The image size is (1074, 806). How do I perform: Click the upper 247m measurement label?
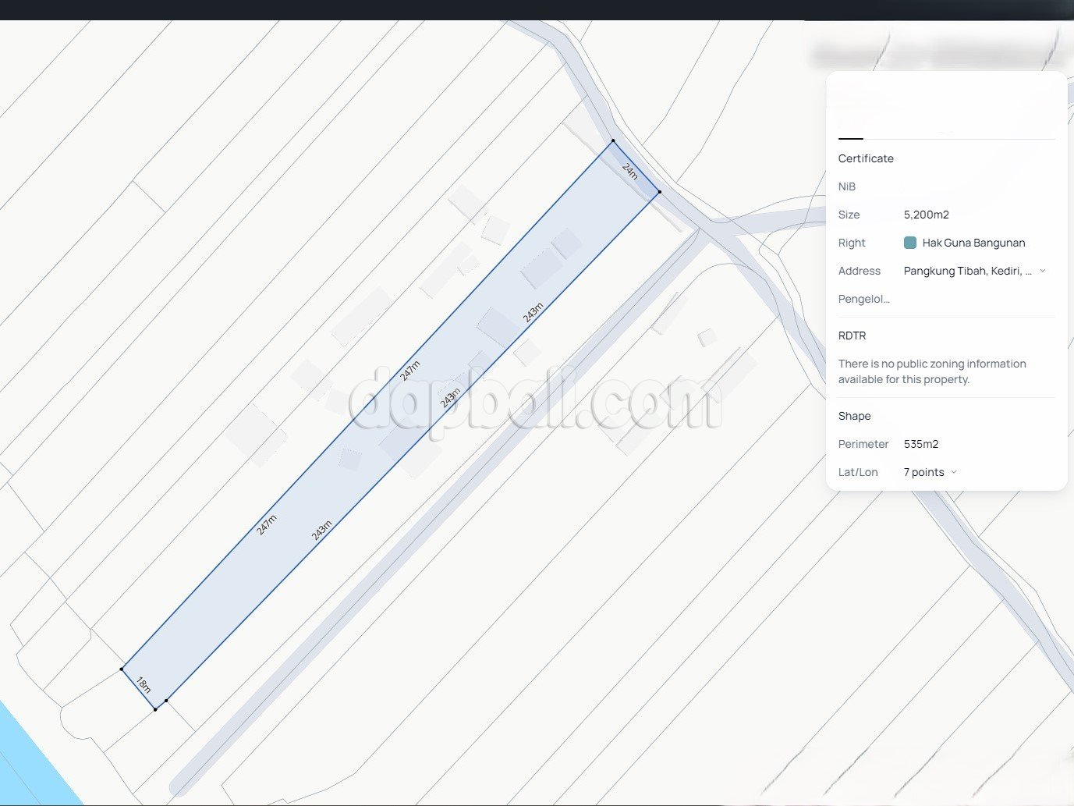[x=410, y=370]
